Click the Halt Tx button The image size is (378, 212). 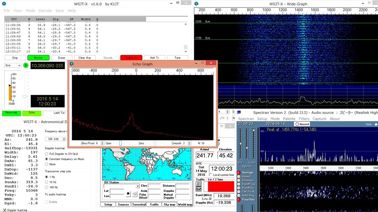155,58
